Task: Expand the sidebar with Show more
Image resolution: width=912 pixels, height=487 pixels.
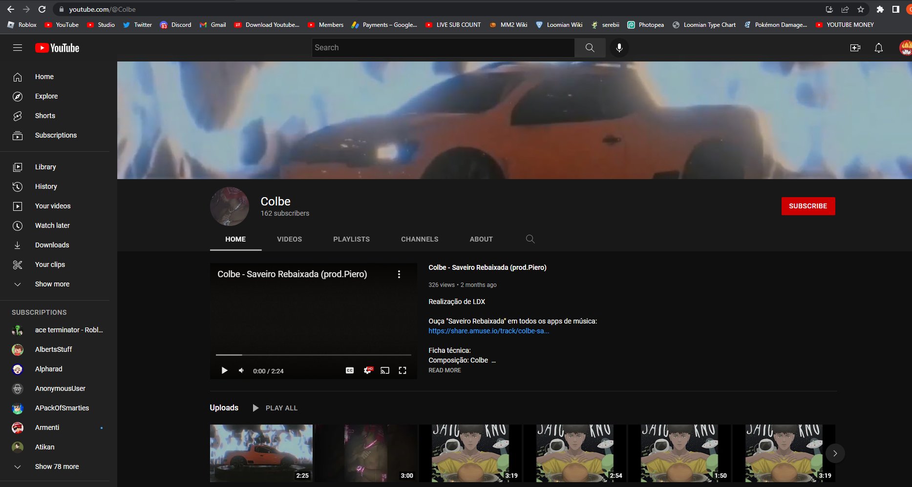Action: coord(52,284)
